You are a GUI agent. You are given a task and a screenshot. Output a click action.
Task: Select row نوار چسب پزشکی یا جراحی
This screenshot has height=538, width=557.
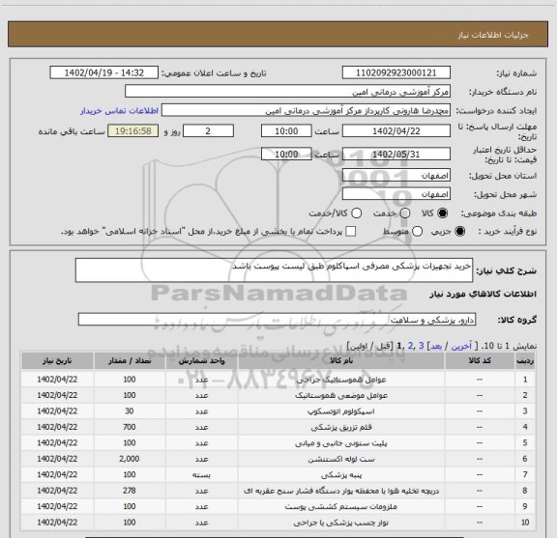click(x=278, y=522)
